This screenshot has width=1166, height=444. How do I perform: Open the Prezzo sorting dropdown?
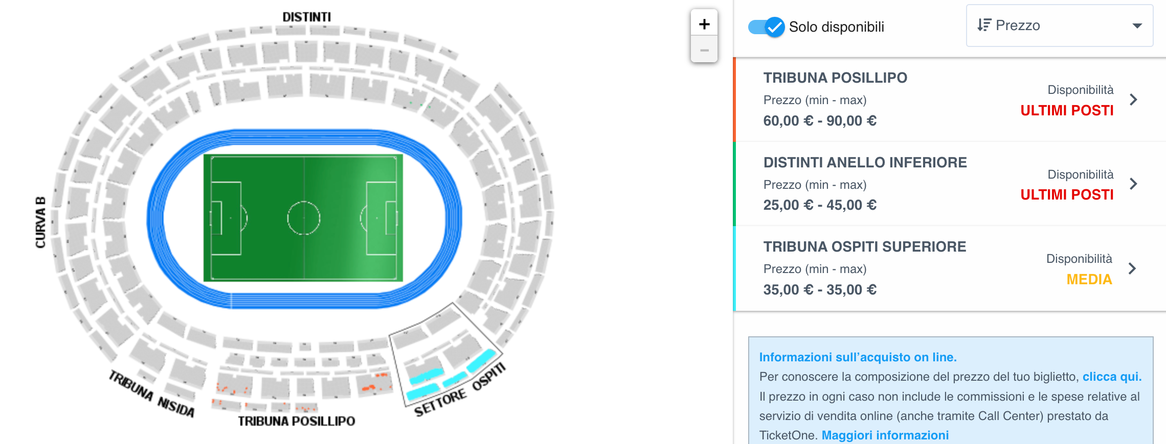pyautogui.click(x=1059, y=26)
